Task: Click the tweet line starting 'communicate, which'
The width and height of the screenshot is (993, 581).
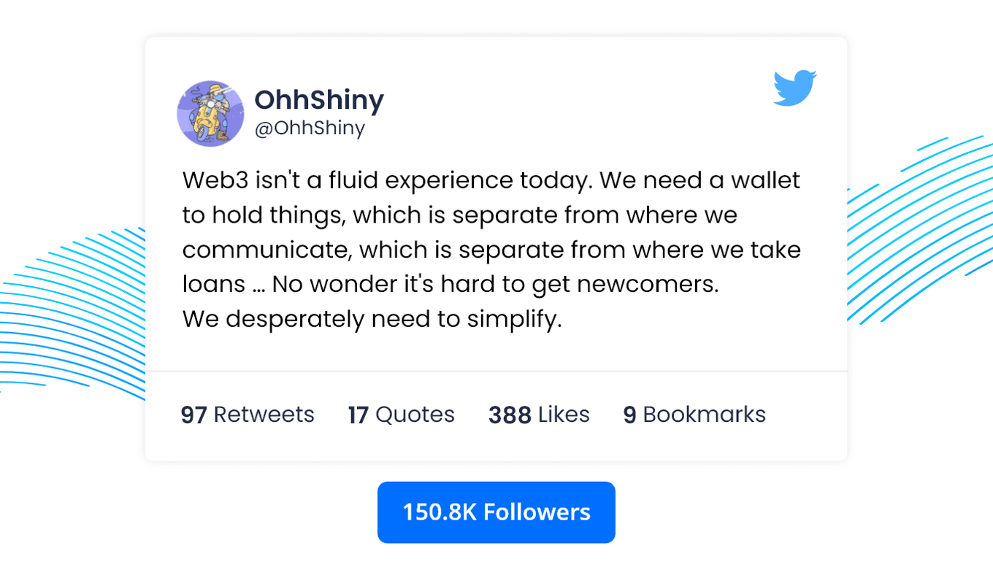Action: [x=491, y=250]
